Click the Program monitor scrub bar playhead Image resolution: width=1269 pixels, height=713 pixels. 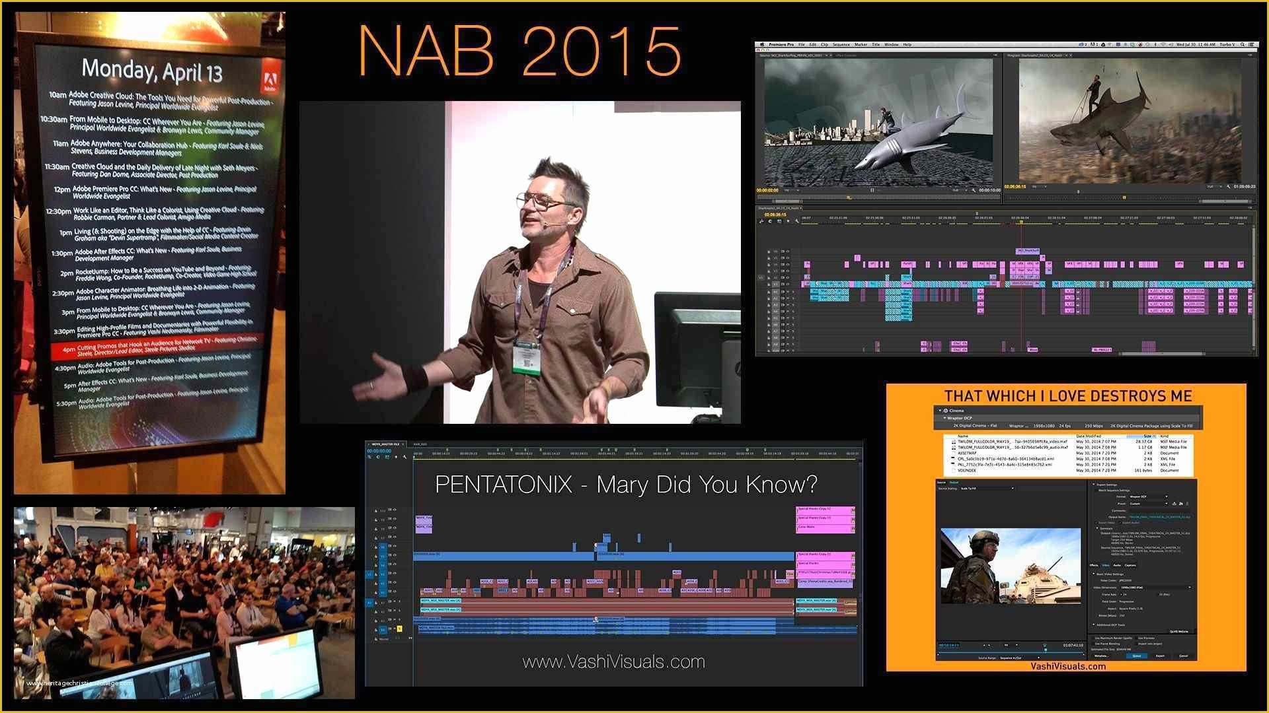(x=1124, y=197)
